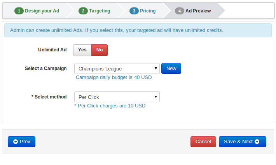Viewport: 276px width, 165px height.
Task: Open the Pricing step tab
Action: click(147, 11)
